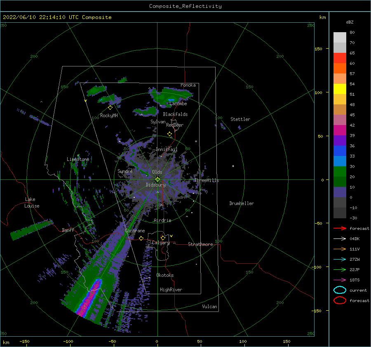Select the Lacombe label
The height and width of the screenshot is (347, 371).
[x=178, y=104]
